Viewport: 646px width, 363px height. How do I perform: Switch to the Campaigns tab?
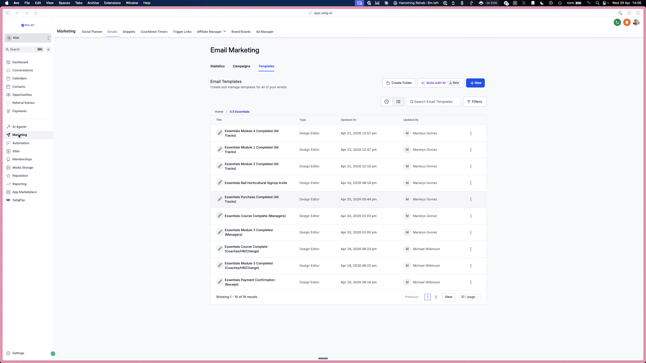coord(241,66)
